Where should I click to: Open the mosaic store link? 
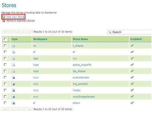[77, 90]
